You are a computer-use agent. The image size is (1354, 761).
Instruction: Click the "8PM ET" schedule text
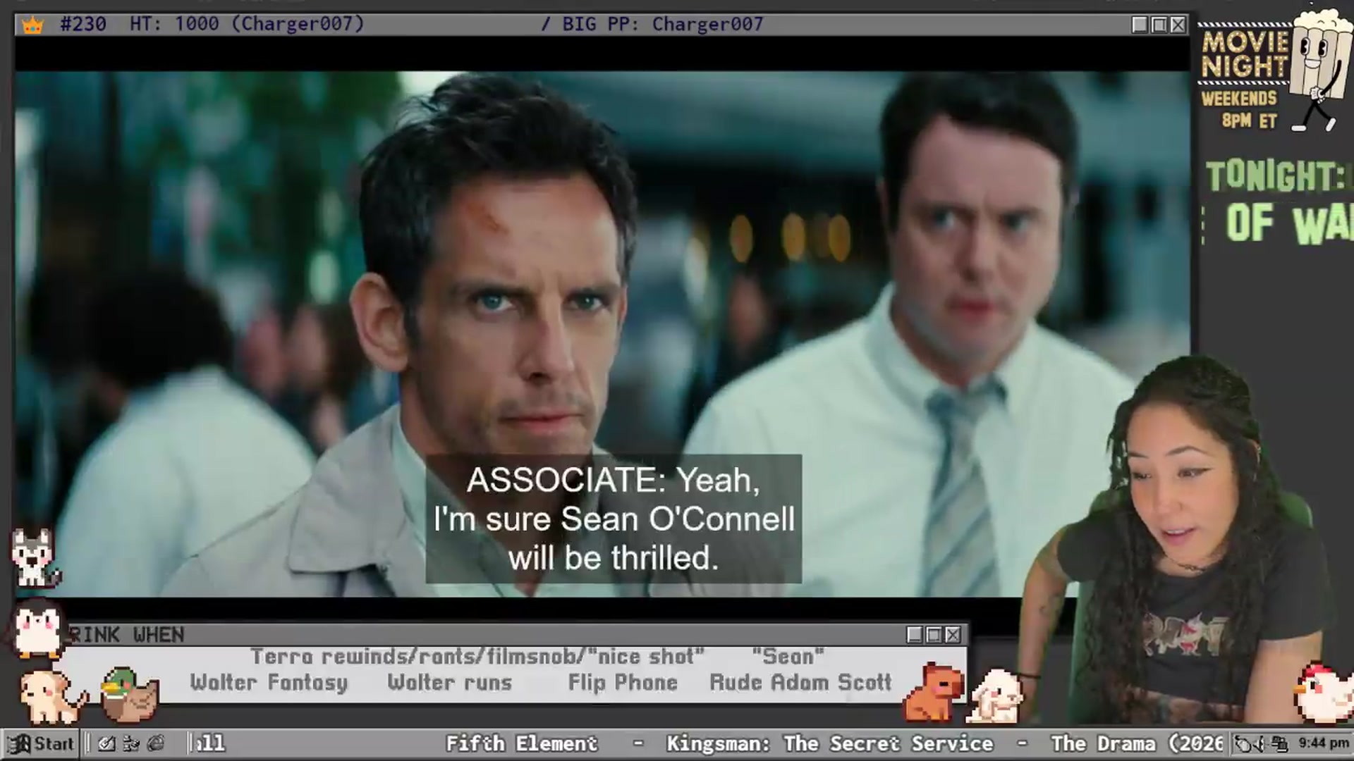(x=1249, y=120)
